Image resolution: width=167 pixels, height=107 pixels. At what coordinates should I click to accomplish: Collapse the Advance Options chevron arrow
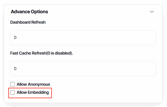152,12
